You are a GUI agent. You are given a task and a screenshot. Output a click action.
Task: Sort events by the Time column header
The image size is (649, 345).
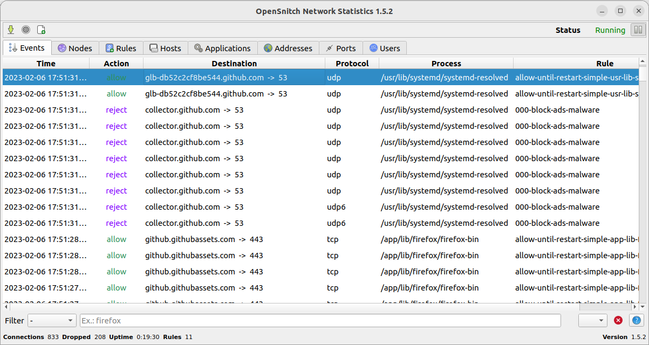point(46,64)
